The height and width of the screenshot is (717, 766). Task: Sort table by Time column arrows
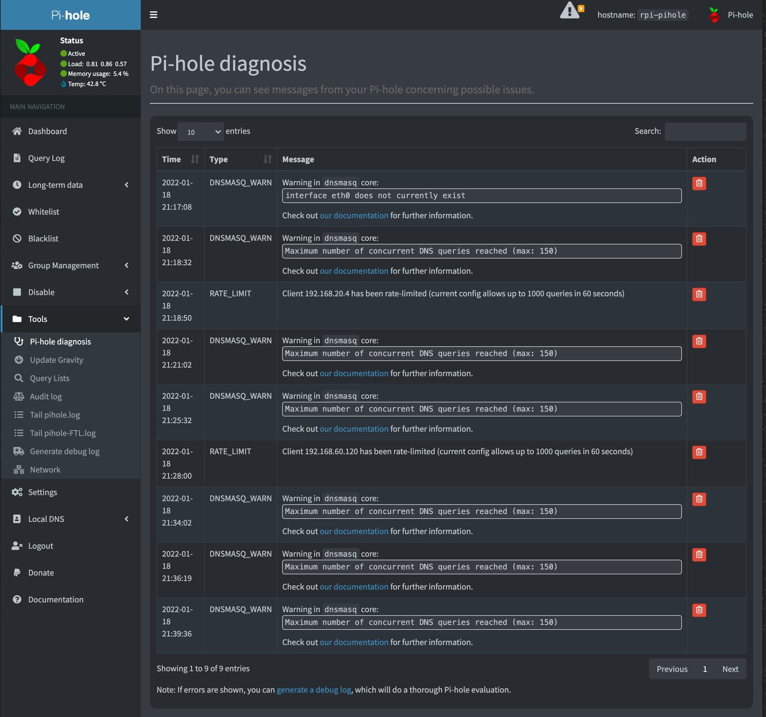tap(195, 159)
